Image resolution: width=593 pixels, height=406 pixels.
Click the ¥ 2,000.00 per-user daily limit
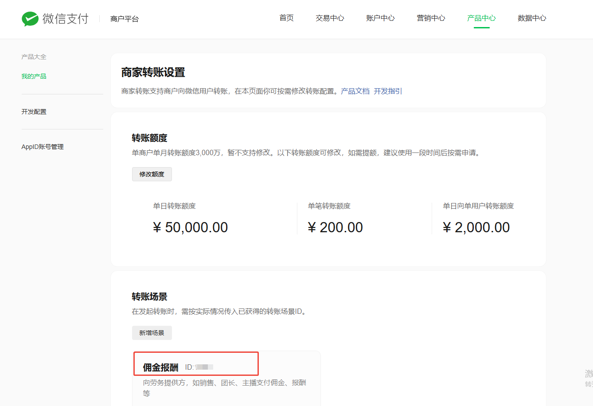pyautogui.click(x=476, y=227)
